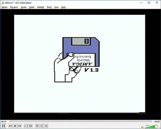Open the Audio menu
The image size is (161, 129).
click(x=24, y=7)
